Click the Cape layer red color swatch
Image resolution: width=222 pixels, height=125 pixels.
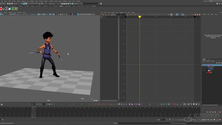coord(208,73)
